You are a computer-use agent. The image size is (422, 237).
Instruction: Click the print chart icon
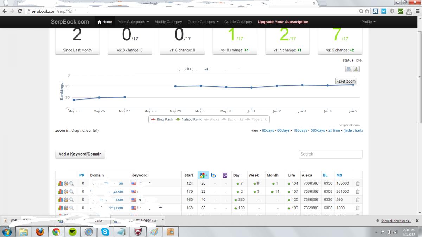pyautogui.click(x=349, y=69)
